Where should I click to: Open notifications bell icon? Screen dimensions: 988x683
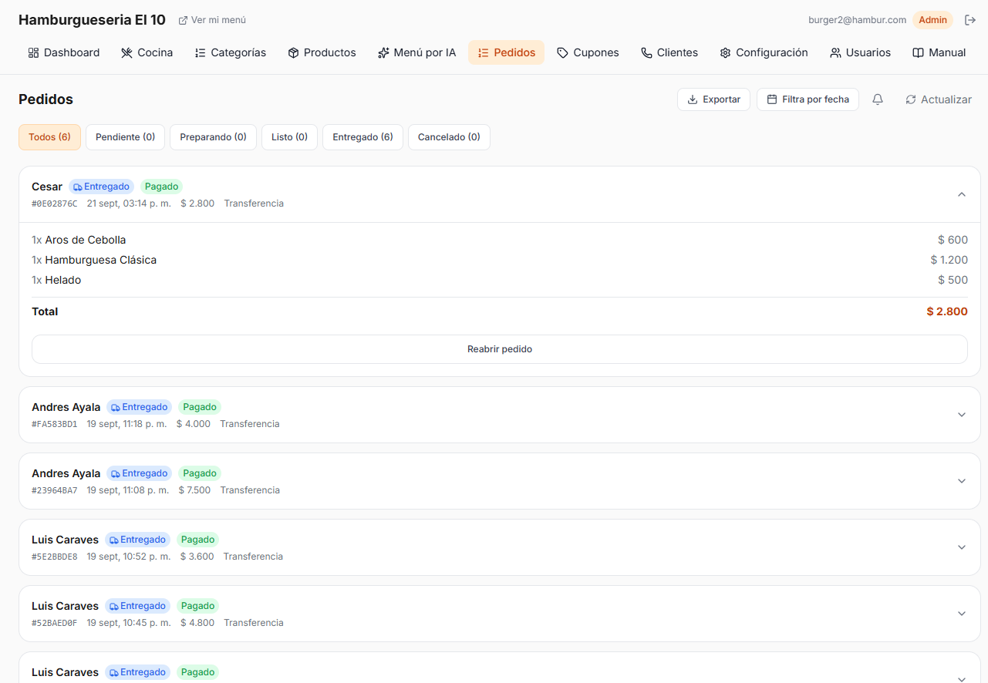[878, 99]
